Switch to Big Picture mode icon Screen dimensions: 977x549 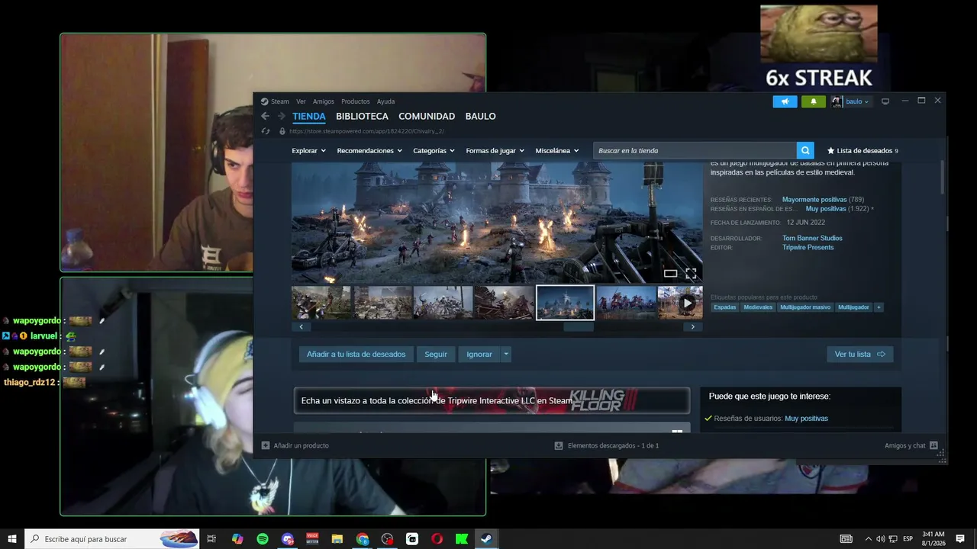coord(885,101)
